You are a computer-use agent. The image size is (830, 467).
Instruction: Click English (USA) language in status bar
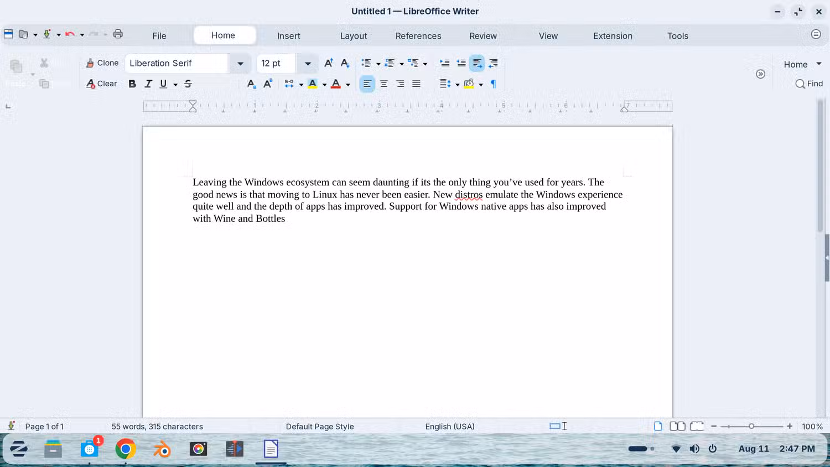tap(450, 427)
